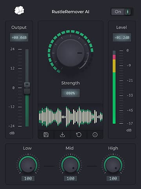This screenshot has height=189, width=141.
Task: Select the Low 100 value box
Action: tap(28, 178)
